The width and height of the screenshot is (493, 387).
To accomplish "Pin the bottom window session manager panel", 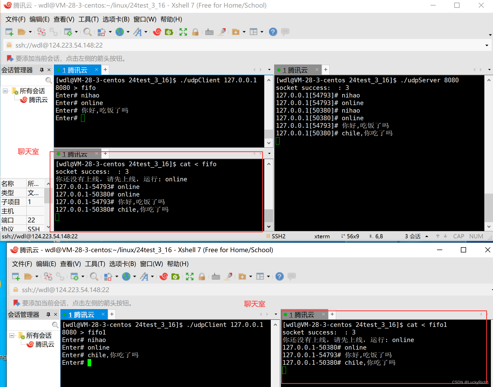I will 48,314.
